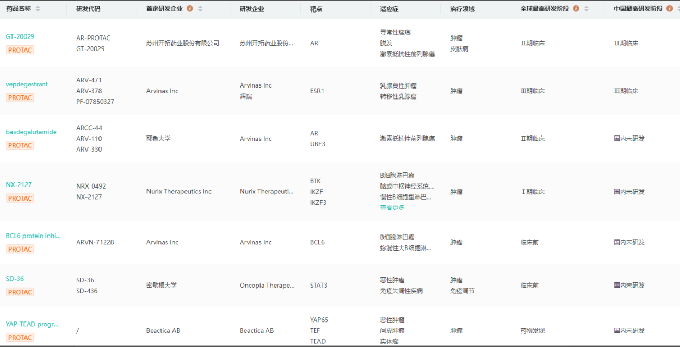
Task: Click the PROTAC tag under BCL6 protein inhibitor
Action: (x=20, y=250)
